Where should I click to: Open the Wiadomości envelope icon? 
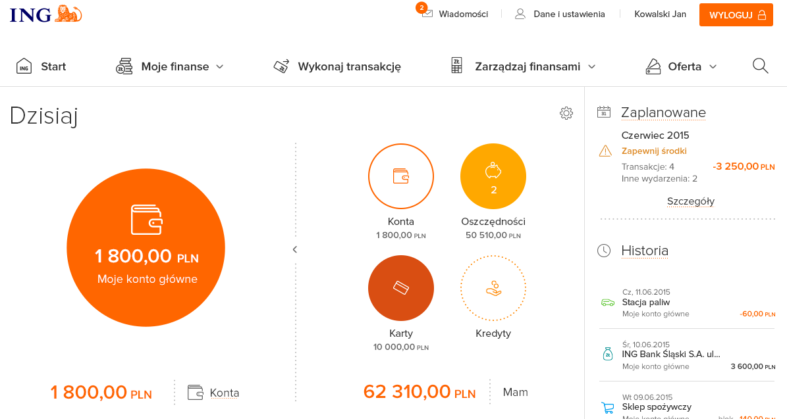pyautogui.click(x=427, y=14)
